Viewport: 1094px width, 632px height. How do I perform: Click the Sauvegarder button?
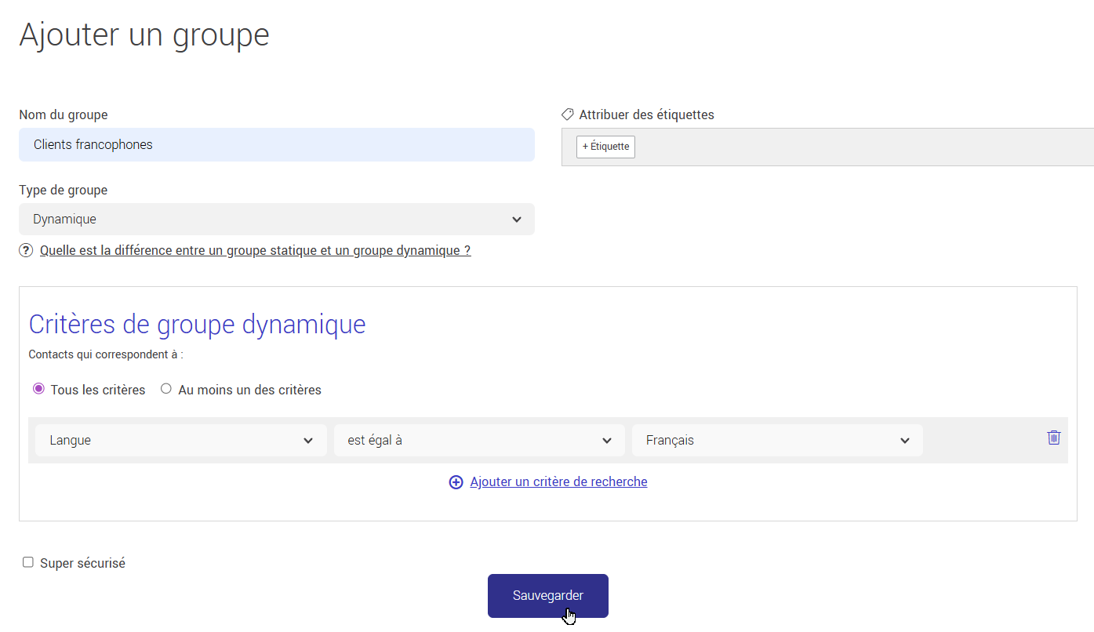[548, 596]
